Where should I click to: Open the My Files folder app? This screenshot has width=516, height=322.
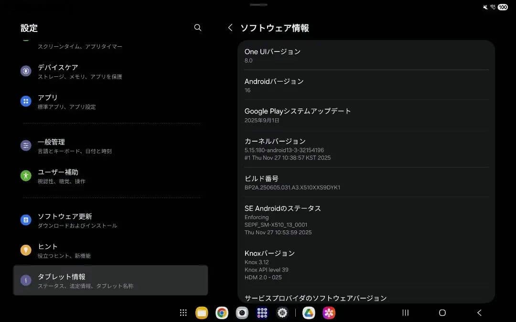tap(201, 312)
